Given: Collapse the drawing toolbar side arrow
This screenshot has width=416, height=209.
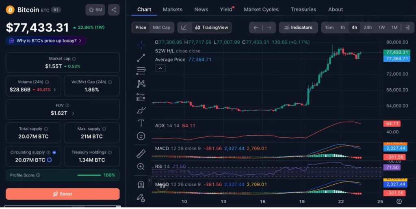Looking at the screenshot, I should coord(149,180).
